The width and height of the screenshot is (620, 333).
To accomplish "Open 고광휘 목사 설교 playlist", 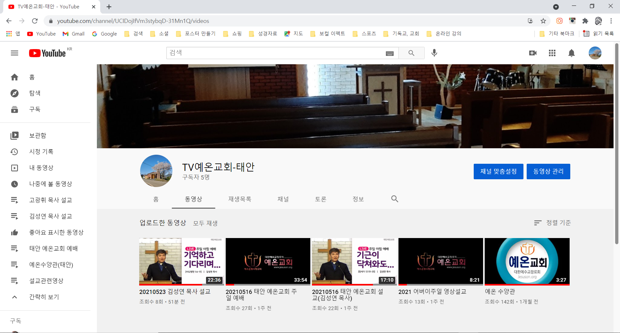I will pos(45,200).
